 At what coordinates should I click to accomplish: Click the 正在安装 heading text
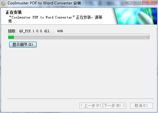14,13
